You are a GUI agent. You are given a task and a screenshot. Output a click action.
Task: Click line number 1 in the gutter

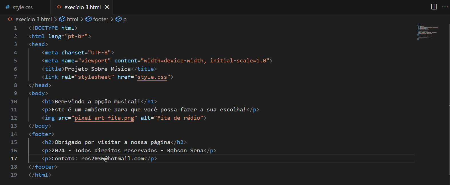click(15, 28)
